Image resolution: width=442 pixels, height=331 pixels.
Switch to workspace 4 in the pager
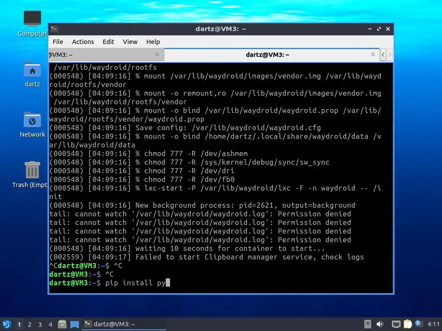tap(51, 325)
